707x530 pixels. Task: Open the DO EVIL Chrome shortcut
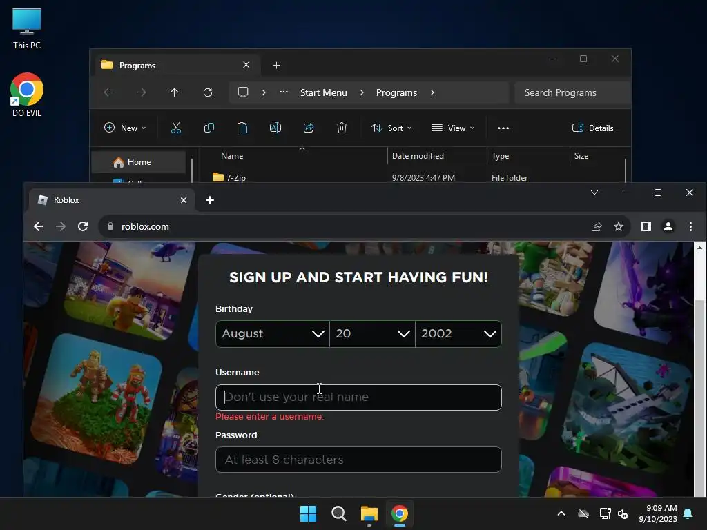point(27,95)
